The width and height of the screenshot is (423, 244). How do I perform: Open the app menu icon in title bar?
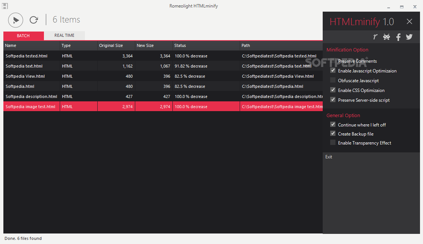[5, 6]
